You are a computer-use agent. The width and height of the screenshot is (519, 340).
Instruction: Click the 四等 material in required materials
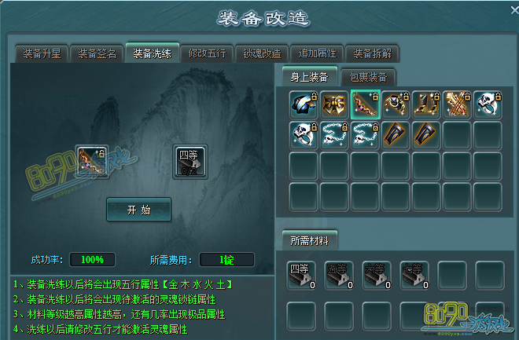[x=301, y=276]
